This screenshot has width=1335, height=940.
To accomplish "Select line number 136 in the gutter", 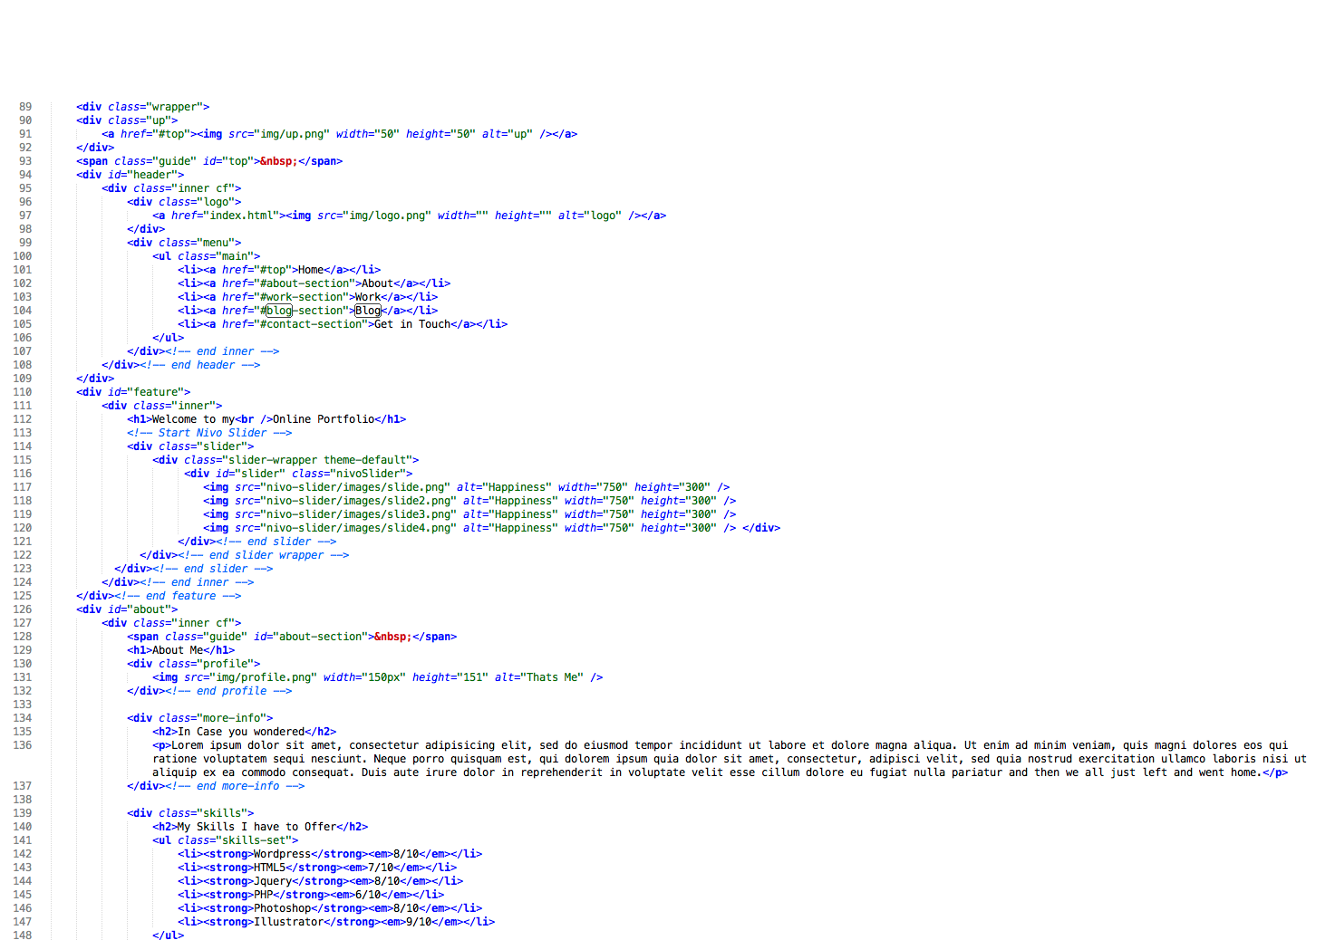I will [22, 745].
